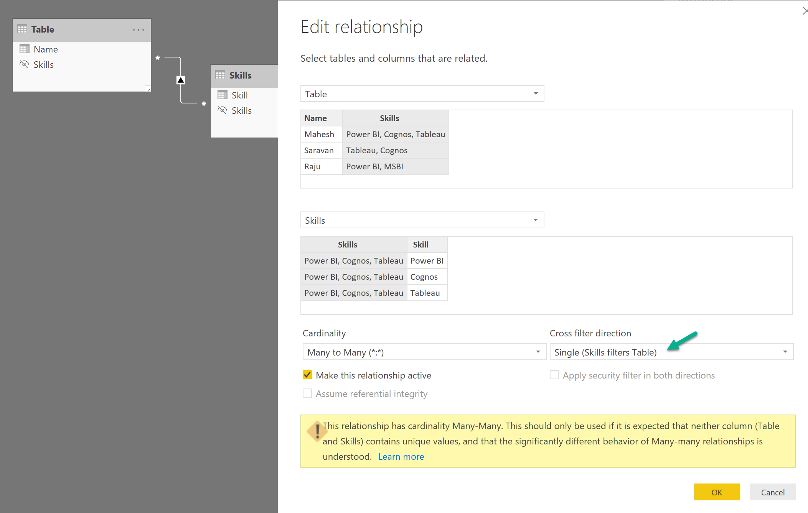Tick Apply security filter in both directions
Image resolution: width=808 pixels, height=513 pixels.
tap(554, 375)
